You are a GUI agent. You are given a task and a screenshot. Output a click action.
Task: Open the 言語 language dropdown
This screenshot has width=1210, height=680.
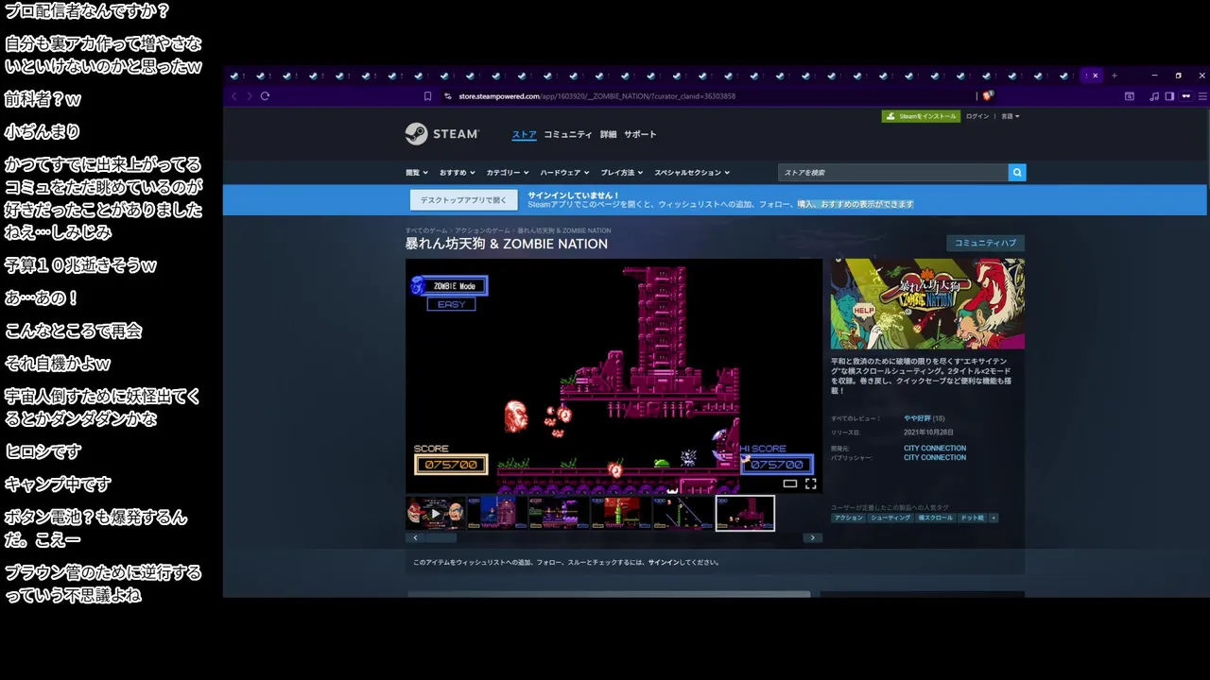[x=1011, y=116]
